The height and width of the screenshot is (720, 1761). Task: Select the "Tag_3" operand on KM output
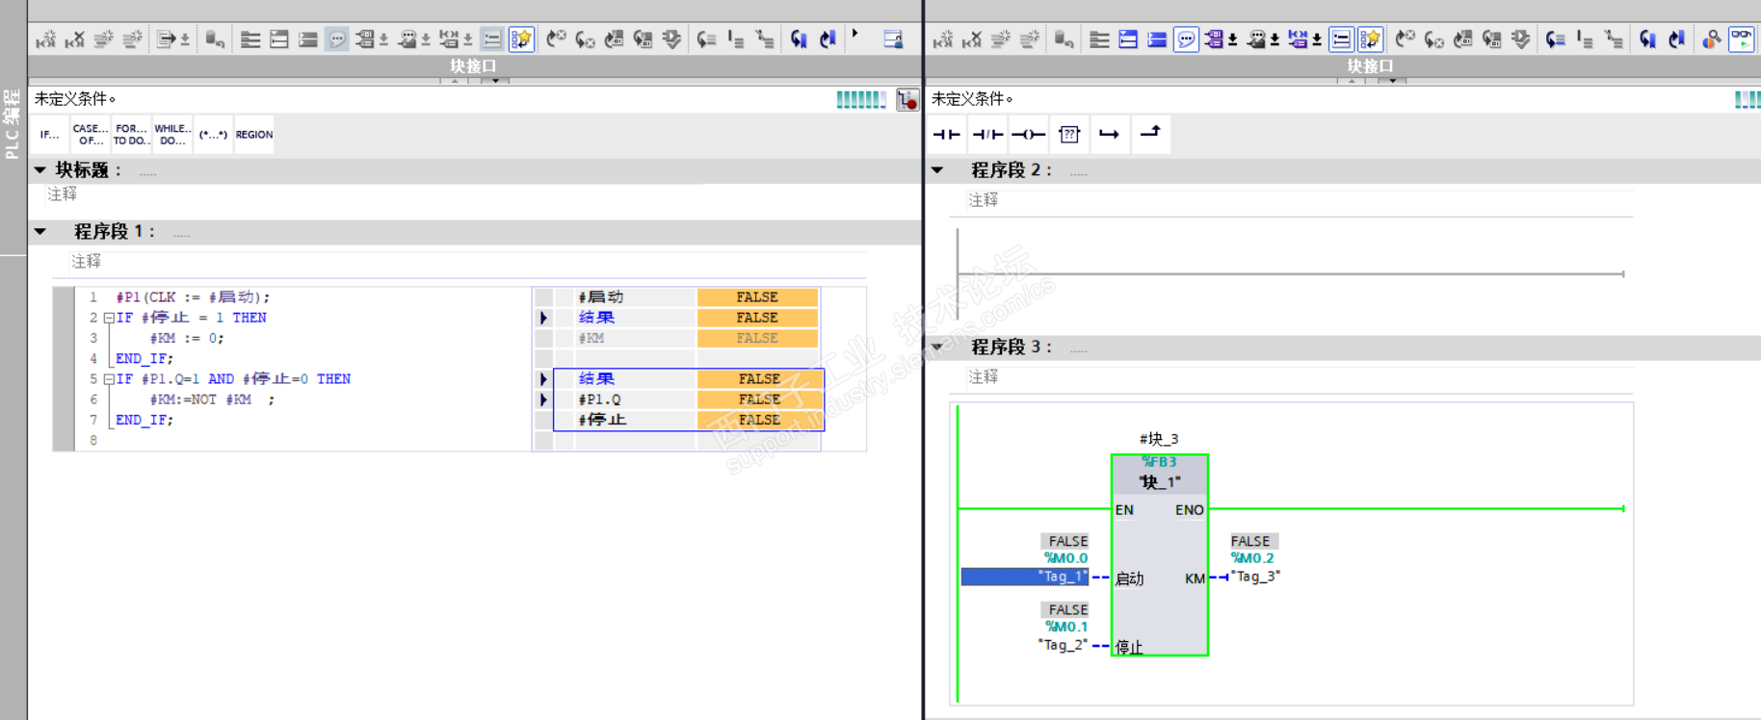click(x=1255, y=577)
